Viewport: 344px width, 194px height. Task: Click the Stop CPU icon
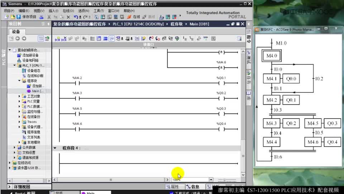175,17
